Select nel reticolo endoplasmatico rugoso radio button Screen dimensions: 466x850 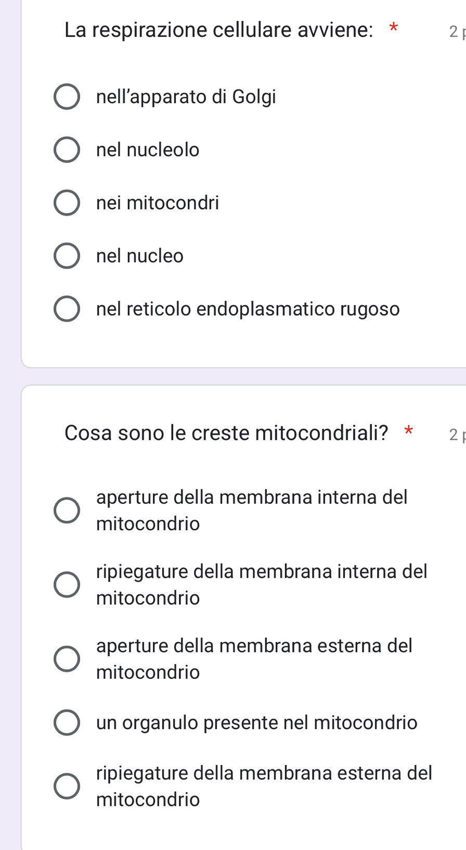click(x=67, y=309)
